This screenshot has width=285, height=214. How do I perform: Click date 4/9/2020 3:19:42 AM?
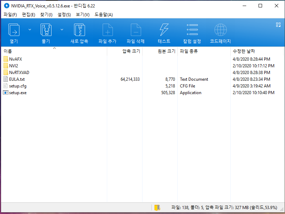click(x=251, y=86)
